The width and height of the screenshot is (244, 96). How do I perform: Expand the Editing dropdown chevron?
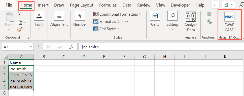coord(172,29)
